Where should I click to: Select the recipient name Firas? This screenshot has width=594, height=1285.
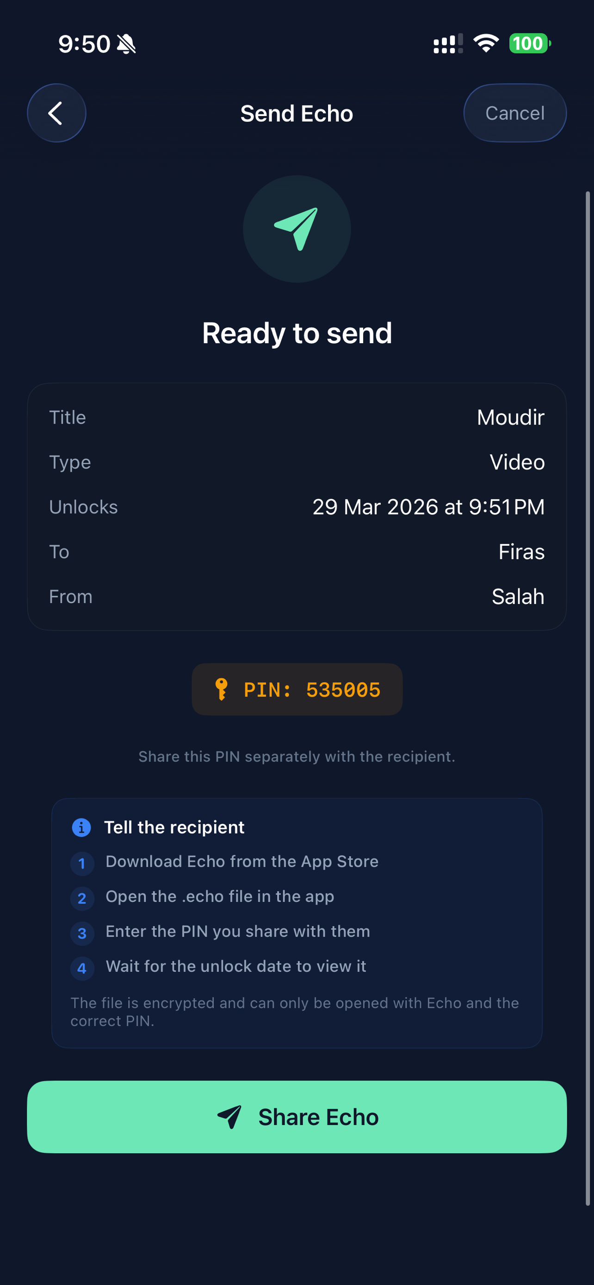coord(521,552)
